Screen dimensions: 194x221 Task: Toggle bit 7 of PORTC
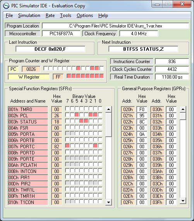67,146
